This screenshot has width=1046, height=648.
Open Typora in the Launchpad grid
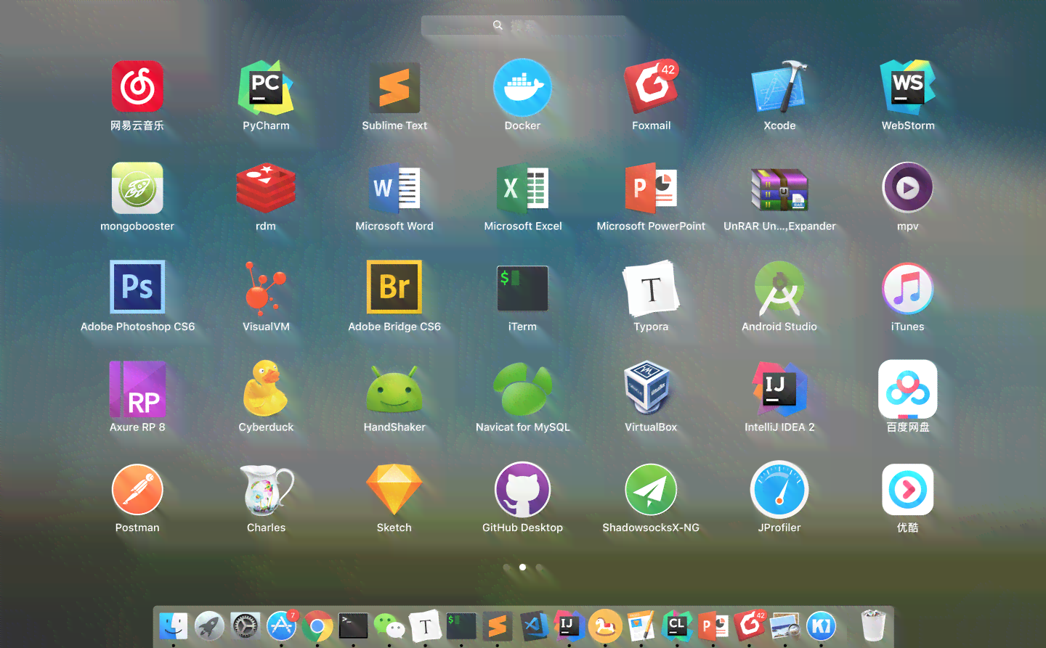pyautogui.click(x=651, y=288)
